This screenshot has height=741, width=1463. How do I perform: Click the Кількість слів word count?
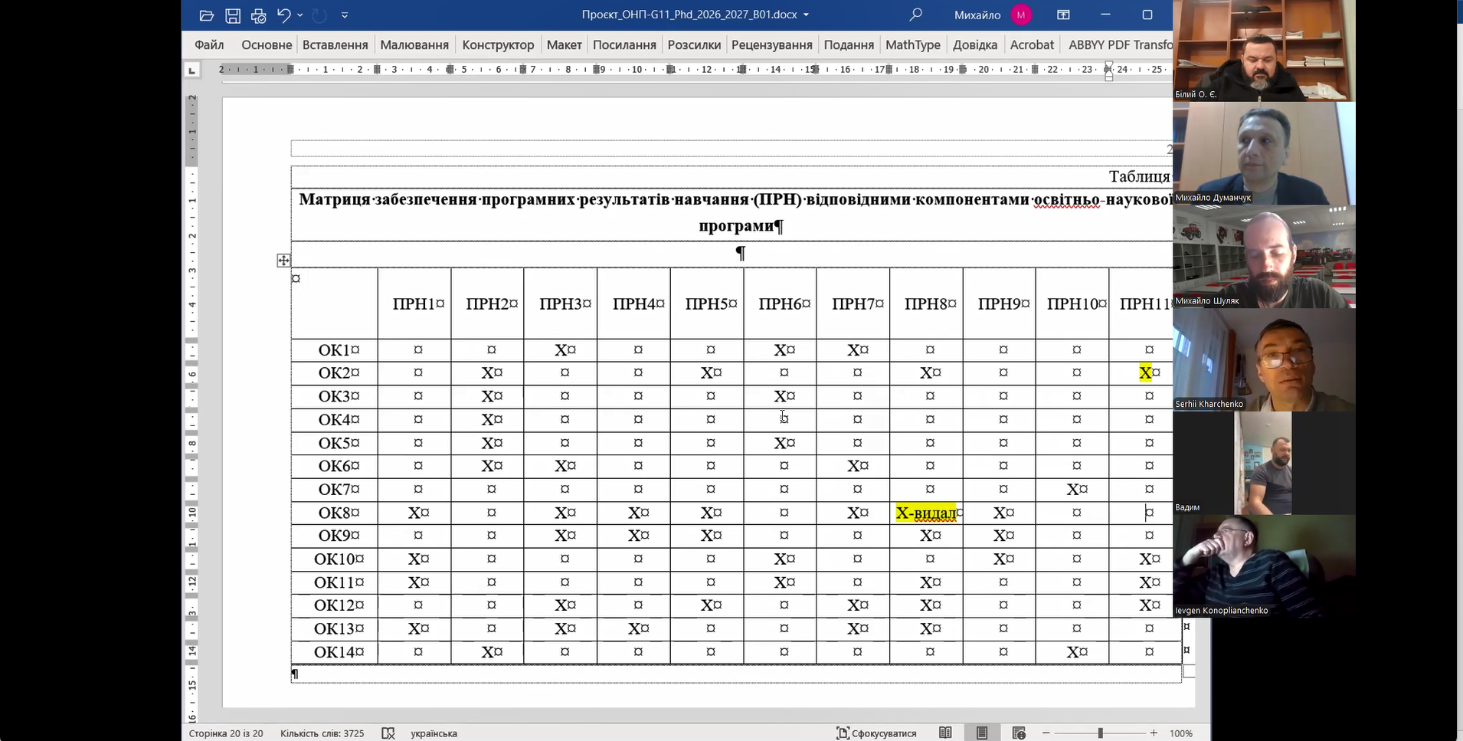pyautogui.click(x=322, y=733)
